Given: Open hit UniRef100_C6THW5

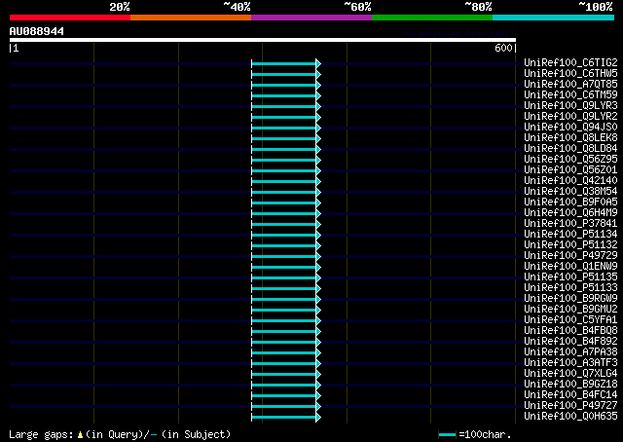Looking at the screenshot, I should tap(570, 74).
